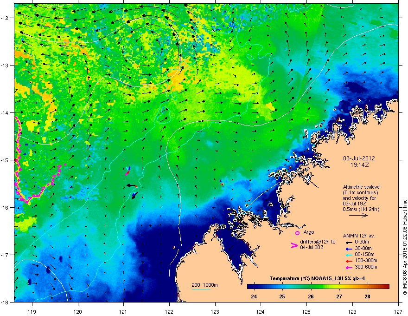Click latitude axis label -14
Image resolution: width=408 pixels, height=316 pixels.
point(5,113)
